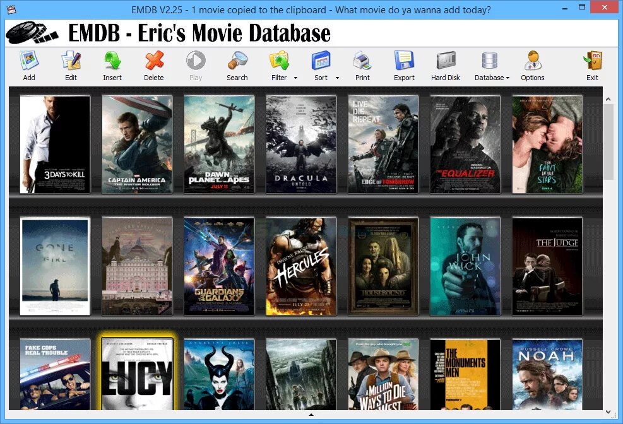Click the scrollbar up arrow
The width and height of the screenshot is (623, 424).
click(x=608, y=99)
